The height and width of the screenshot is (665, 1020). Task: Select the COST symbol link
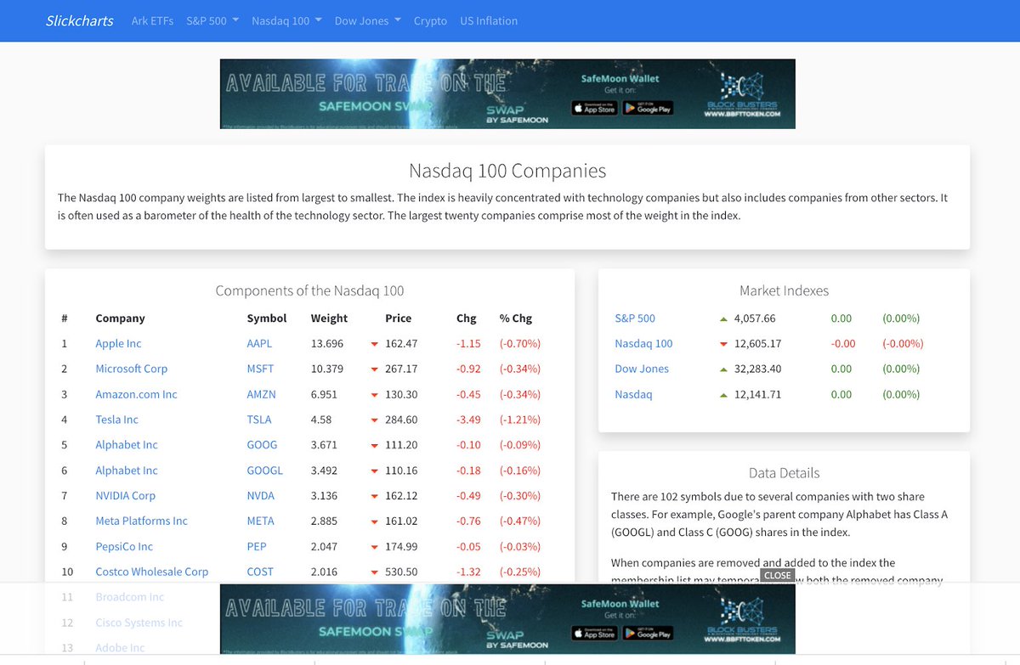pyautogui.click(x=260, y=572)
